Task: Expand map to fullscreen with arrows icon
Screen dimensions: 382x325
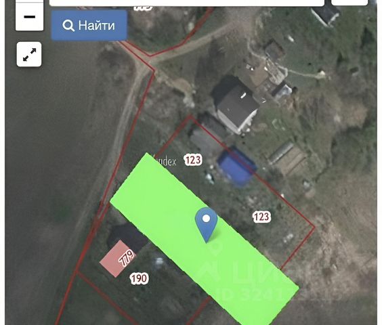Action: [x=29, y=54]
